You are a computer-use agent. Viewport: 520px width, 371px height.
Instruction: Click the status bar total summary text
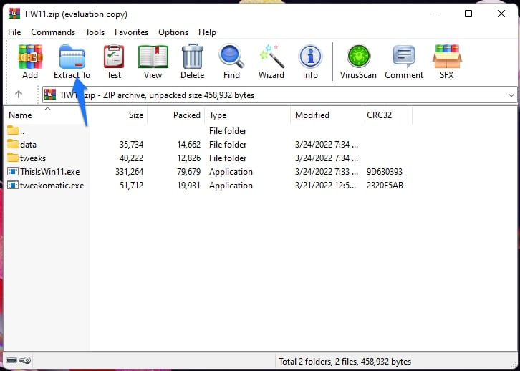(x=345, y=362)
